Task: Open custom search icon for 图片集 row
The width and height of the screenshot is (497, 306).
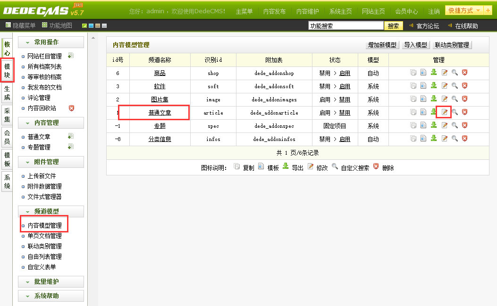Action: click(x=455, y=99)
